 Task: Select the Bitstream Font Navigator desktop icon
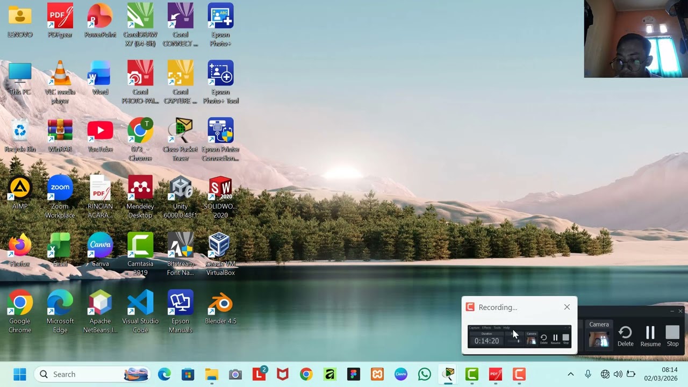(181, 254)
